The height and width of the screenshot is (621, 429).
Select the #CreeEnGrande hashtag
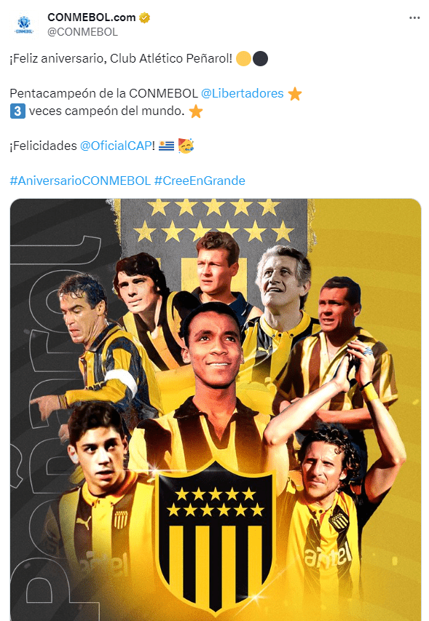200,181
